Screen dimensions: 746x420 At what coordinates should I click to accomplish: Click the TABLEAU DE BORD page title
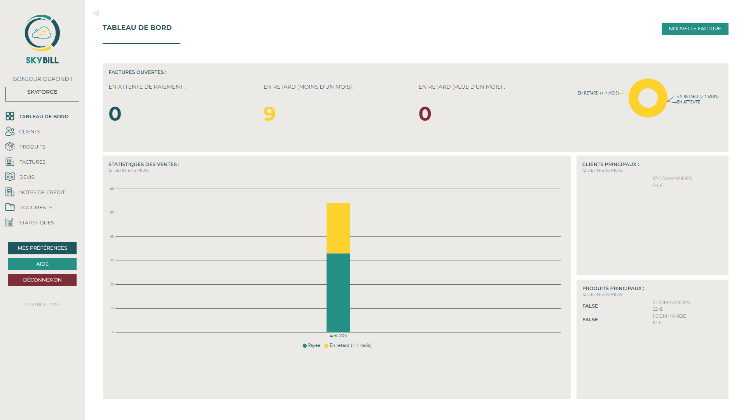(x=137, y=28)
